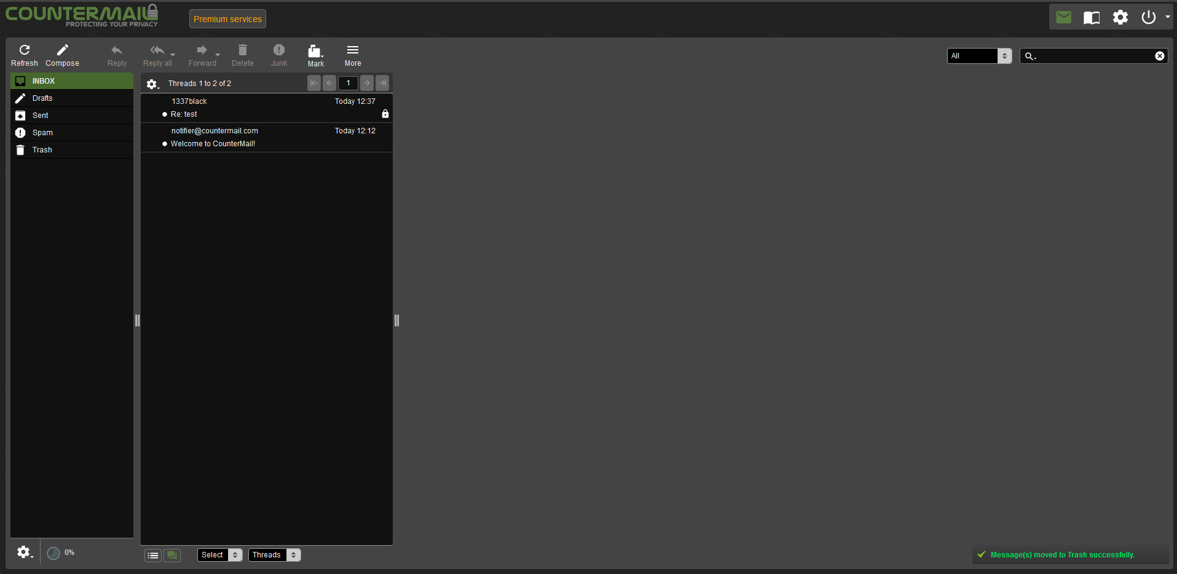The image size is (1177, 574).
Task: Open the Sent folder
Action: [72, 116]
